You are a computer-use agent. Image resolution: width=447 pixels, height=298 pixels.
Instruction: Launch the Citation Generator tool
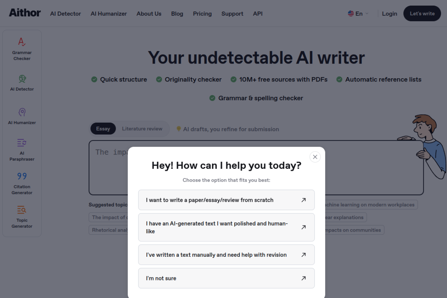(22, 183)
